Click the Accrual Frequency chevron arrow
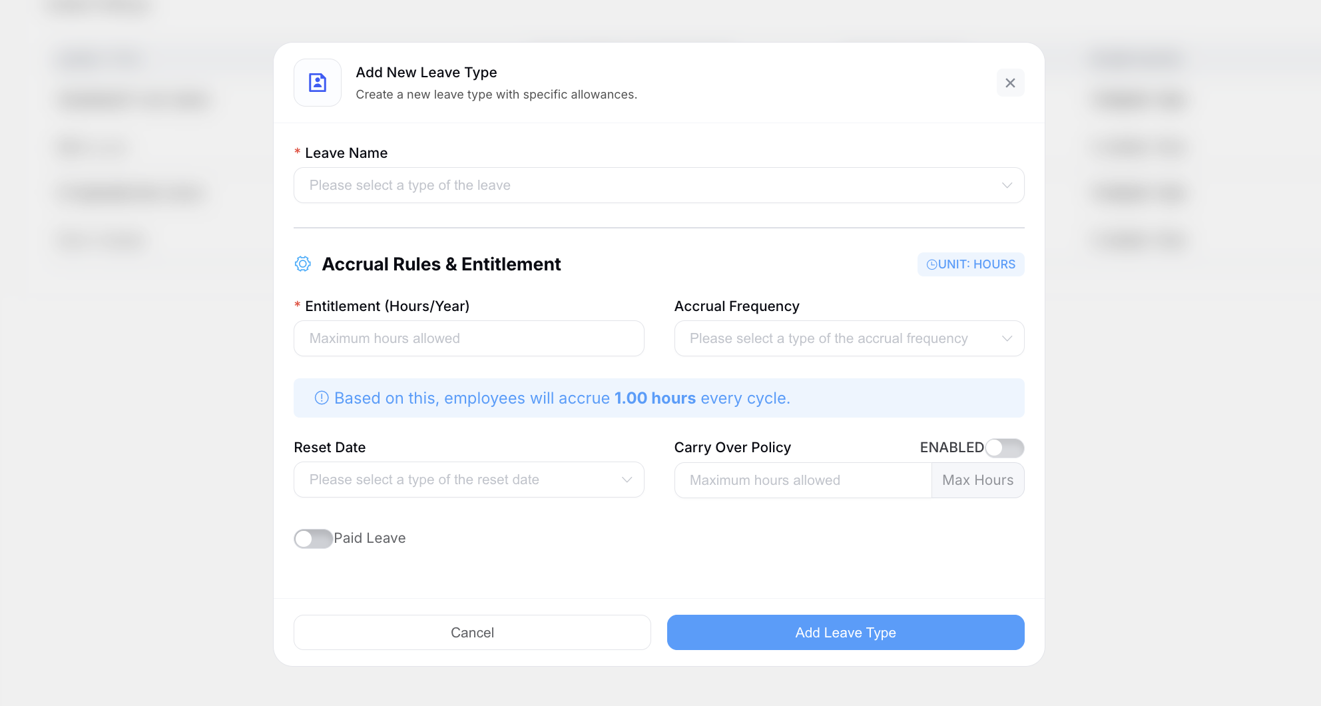This screenshot has height=706, width=1321. point(1007,338)
